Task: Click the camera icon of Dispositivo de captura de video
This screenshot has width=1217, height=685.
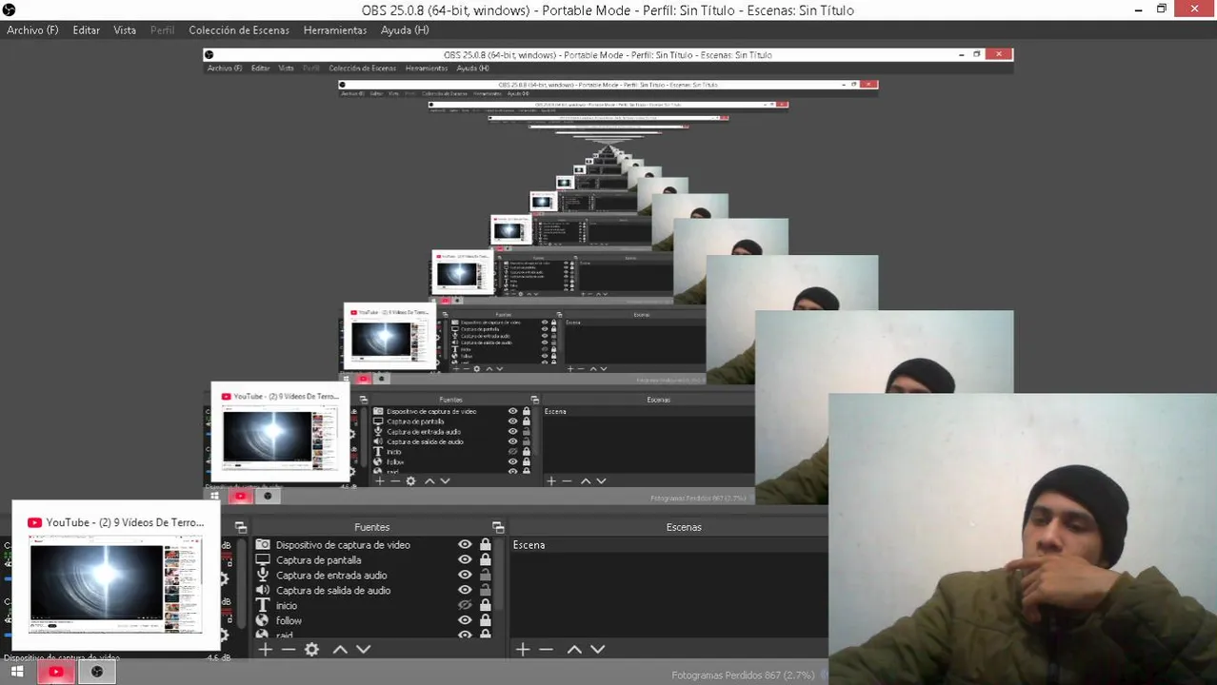Action: click(x=263, y=545)
